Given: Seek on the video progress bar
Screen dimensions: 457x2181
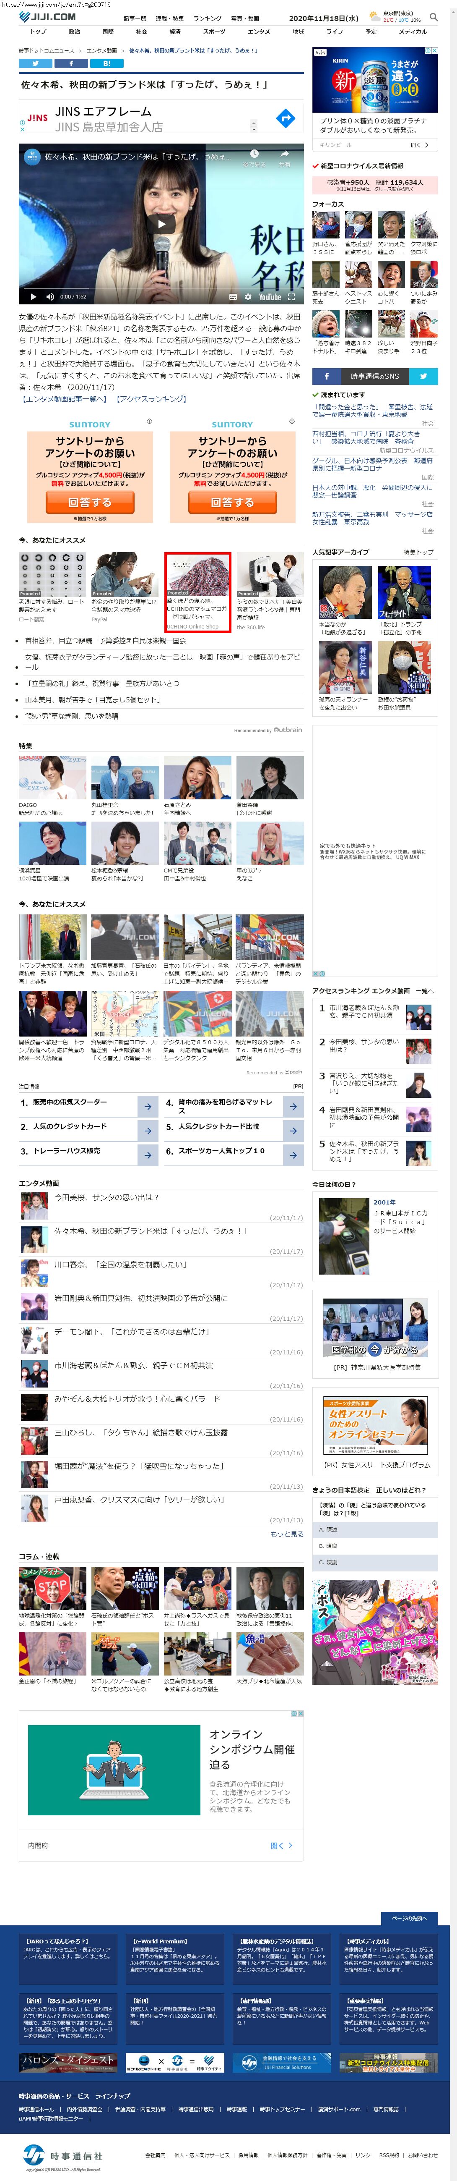Looking at the screenshot, I should (x=161, y=288).
